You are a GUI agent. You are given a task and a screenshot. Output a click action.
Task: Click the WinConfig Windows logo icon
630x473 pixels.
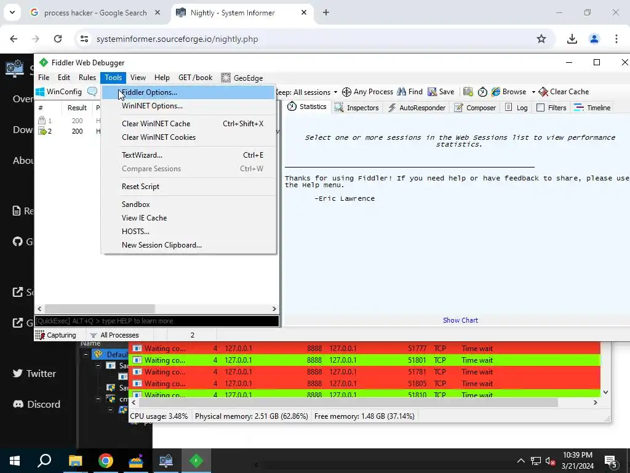tap(40, 92)
